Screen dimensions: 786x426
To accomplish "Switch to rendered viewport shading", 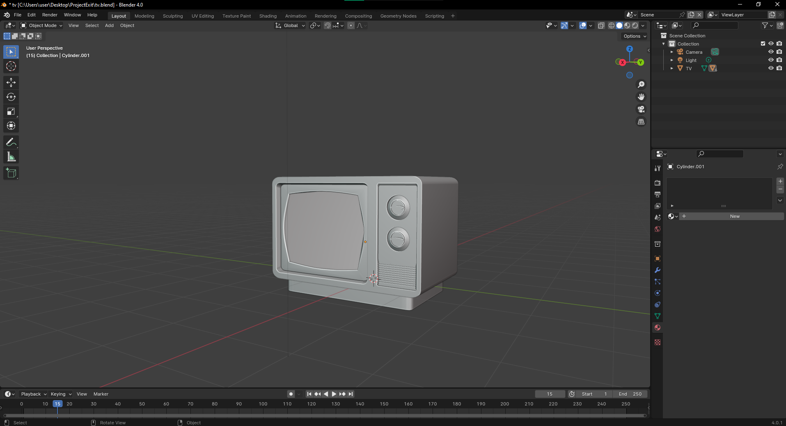I will [x=635, y=25].
